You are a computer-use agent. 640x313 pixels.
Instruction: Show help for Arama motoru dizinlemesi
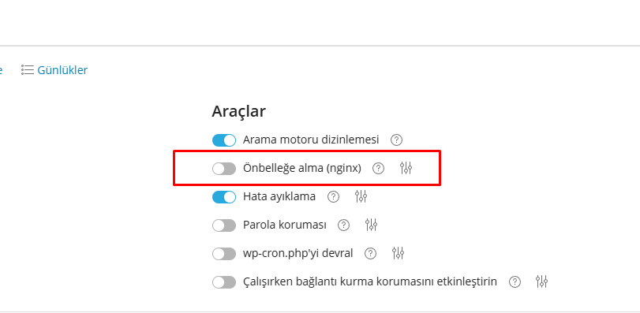point(396,140)
